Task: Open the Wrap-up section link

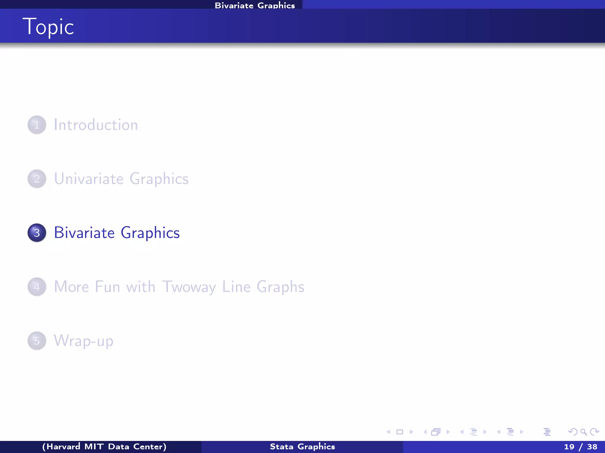Action: [x=84, y=341]
